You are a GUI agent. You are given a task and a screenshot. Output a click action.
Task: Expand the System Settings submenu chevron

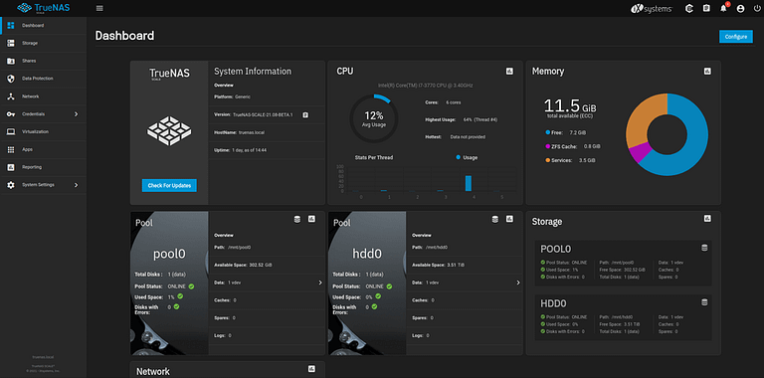(76, 185)
